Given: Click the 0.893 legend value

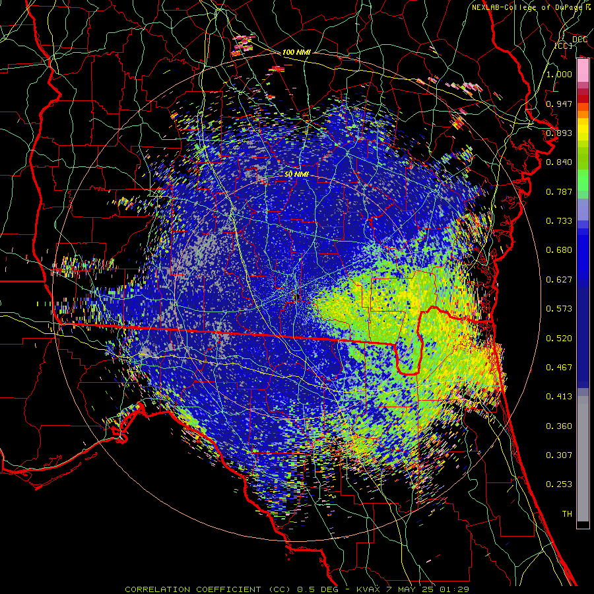Looking at the screenshot, I should [x=559, y=133].
